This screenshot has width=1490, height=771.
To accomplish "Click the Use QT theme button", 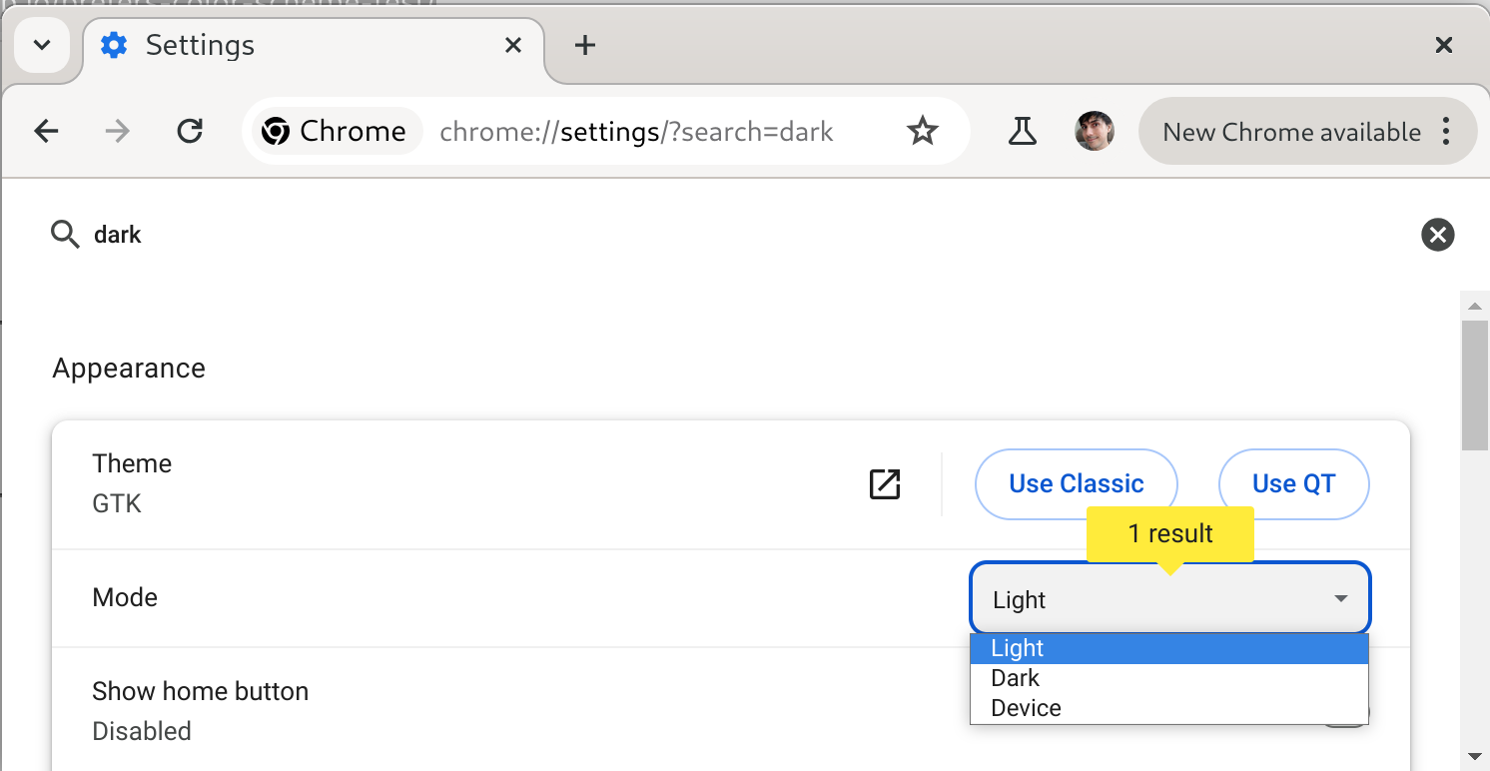I will click(1293, 484).
